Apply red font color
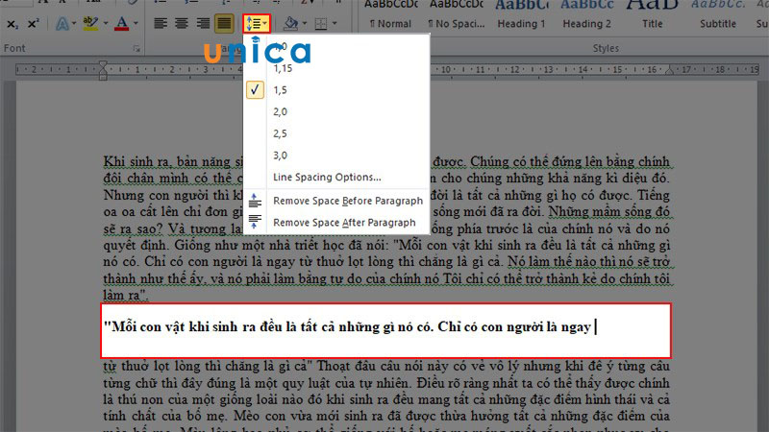Screen dimensions: 769x432 pos(122,23)
